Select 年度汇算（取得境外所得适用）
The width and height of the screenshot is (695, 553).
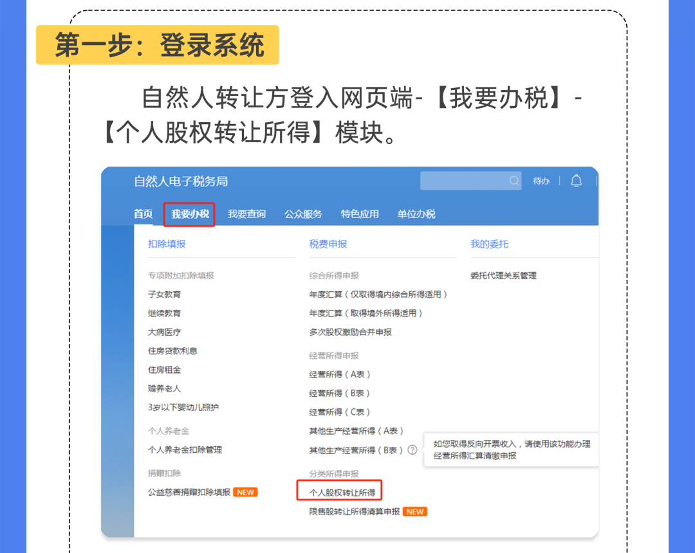tap(366, 313)
